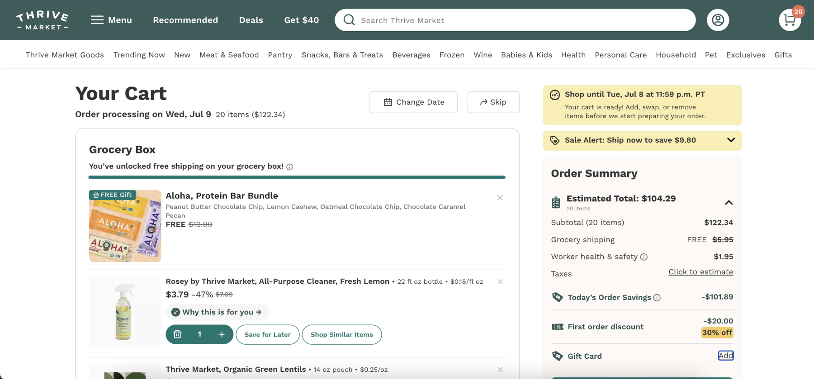Screen dimensions: 814x379
Task: Open the Health category
Action: tap(573, 55)
